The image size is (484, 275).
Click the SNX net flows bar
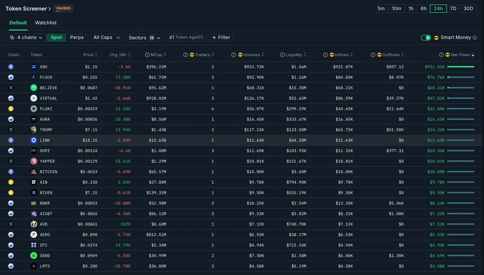pos(461,67)
